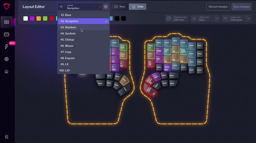Expand the Apply color Underglow dropdown arrow
Image resolution: width=256 pixels, height=143 pixels.
(248, 19)
